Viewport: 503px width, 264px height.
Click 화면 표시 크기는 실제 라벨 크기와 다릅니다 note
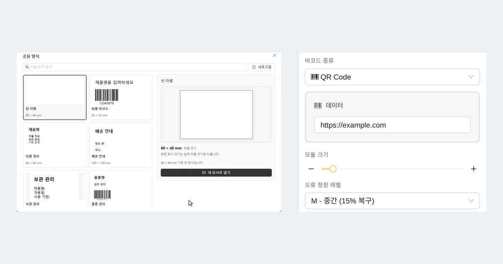click(190, 154)
